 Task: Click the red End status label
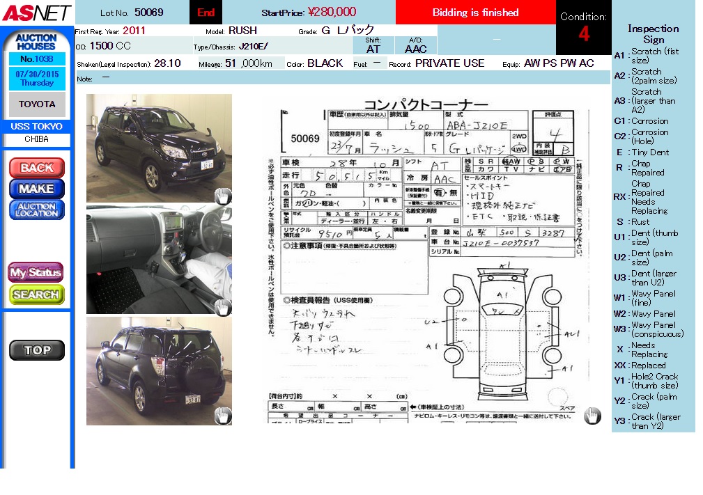pyautogui.click(x=206, y=13)
